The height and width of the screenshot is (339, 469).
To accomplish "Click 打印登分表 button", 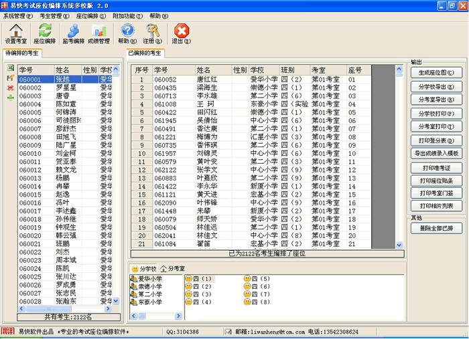I will pyautogui.click(x=436, y=140).
